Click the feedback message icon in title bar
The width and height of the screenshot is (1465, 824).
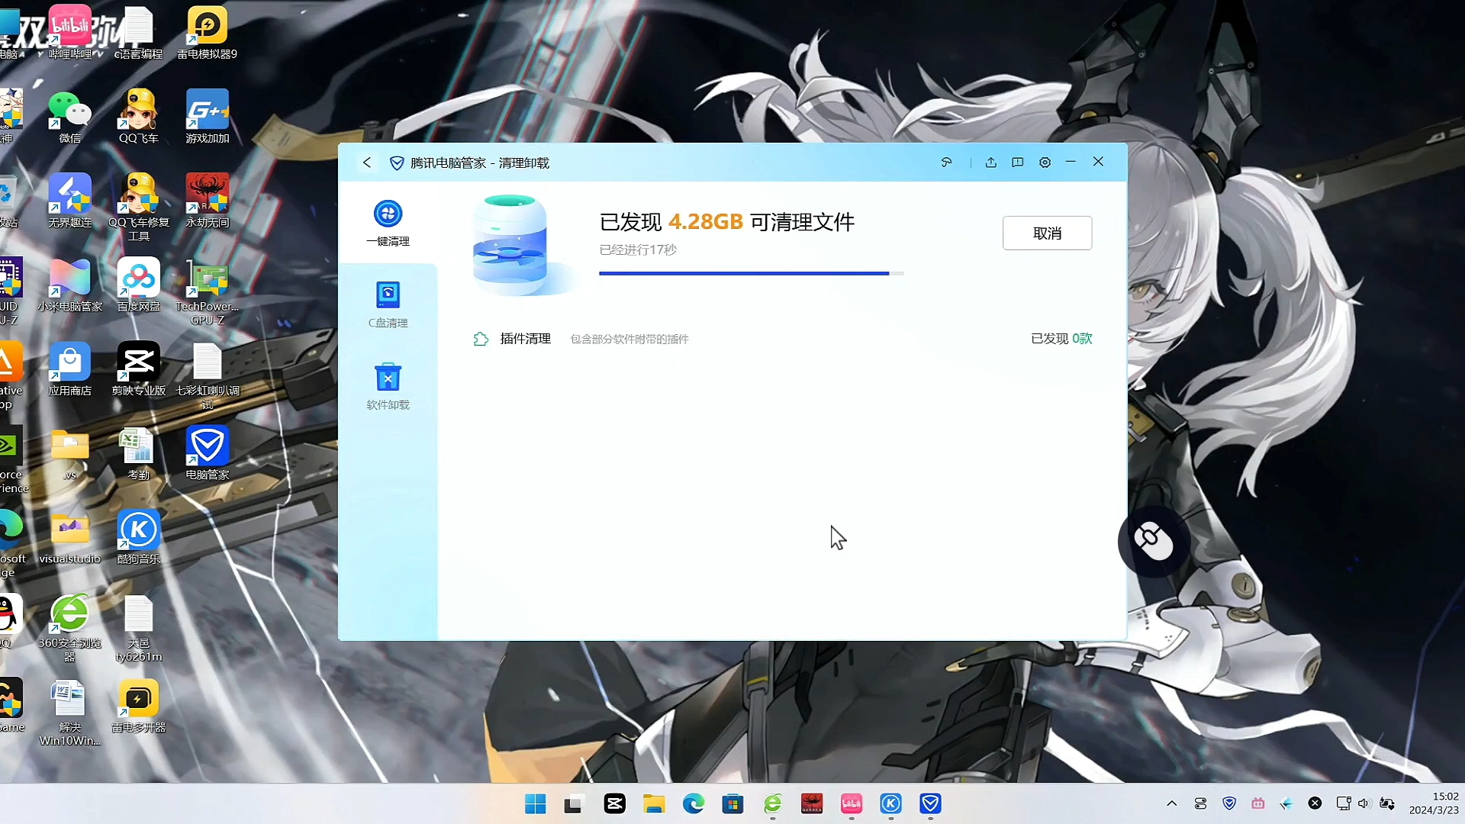point(1017,163)
